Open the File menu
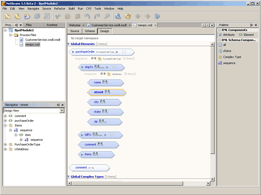The image size is (261, 195). [5, 9]
